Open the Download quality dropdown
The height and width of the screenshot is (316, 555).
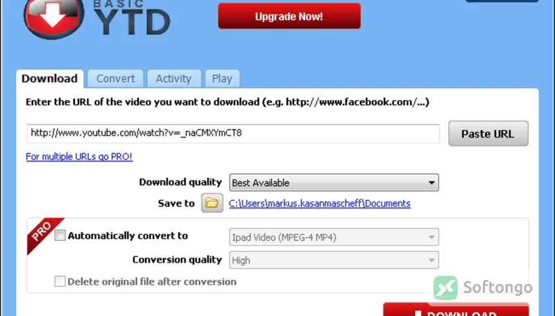click(x=334, y=182)
